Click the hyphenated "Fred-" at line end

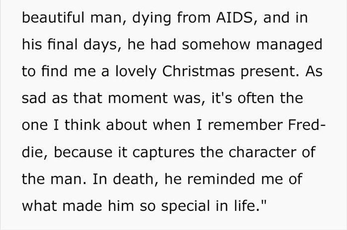coord(307,125)
